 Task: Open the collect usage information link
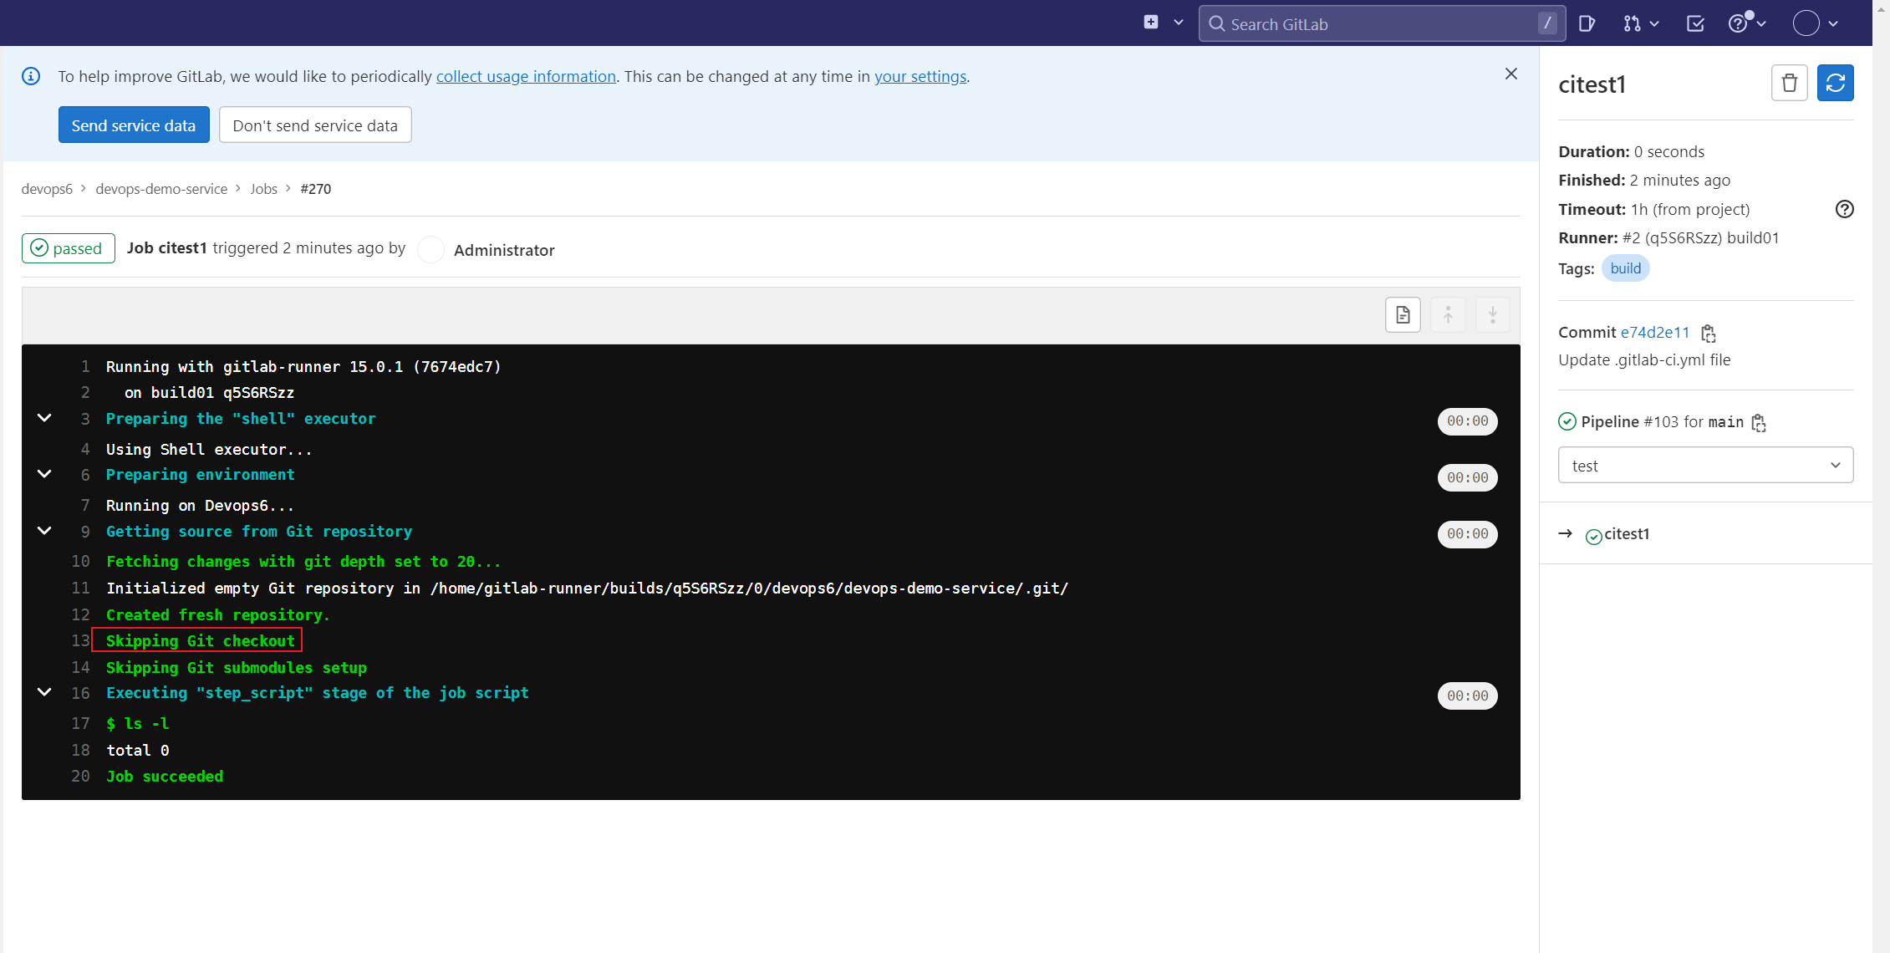526,76
